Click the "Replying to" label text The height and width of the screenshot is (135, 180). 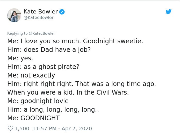click(x=17, y=33)
